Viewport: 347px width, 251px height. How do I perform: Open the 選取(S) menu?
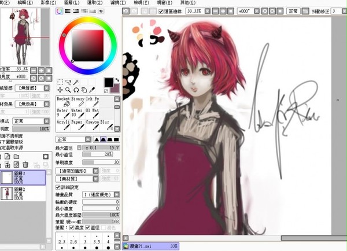tap(95, 3)
